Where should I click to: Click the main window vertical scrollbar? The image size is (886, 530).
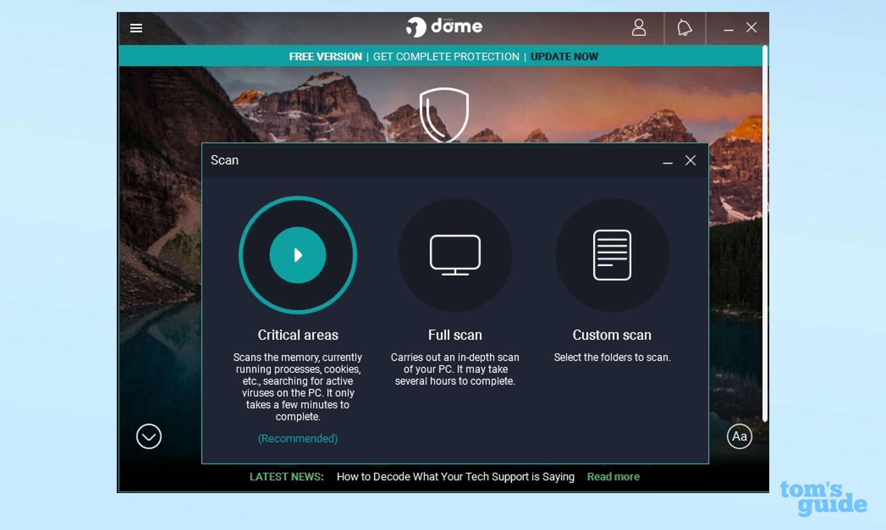(765, 231)
